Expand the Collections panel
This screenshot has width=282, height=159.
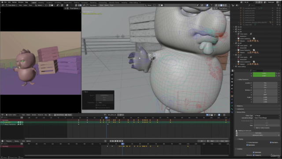[x=240, y=109]
